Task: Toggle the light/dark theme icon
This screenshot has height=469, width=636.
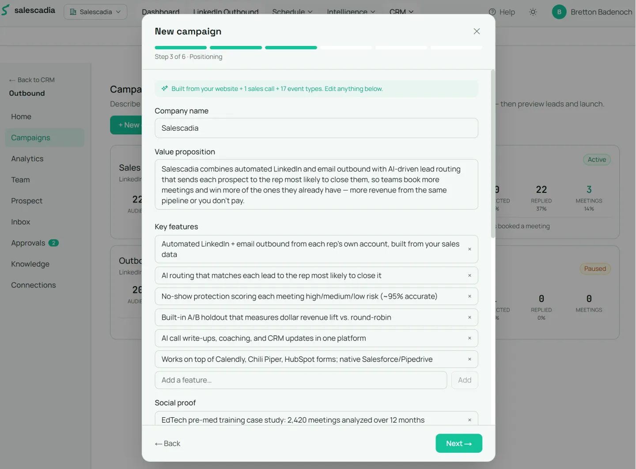Action: coord(533,12)
